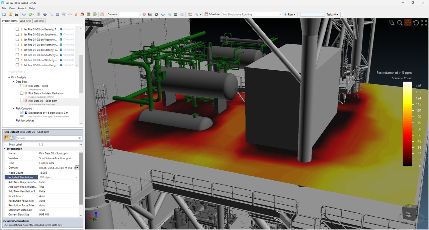Uncheck Exceedance of >5 ppm contour
This screenshot has width=429, height=230.
(x=22, y=113)
